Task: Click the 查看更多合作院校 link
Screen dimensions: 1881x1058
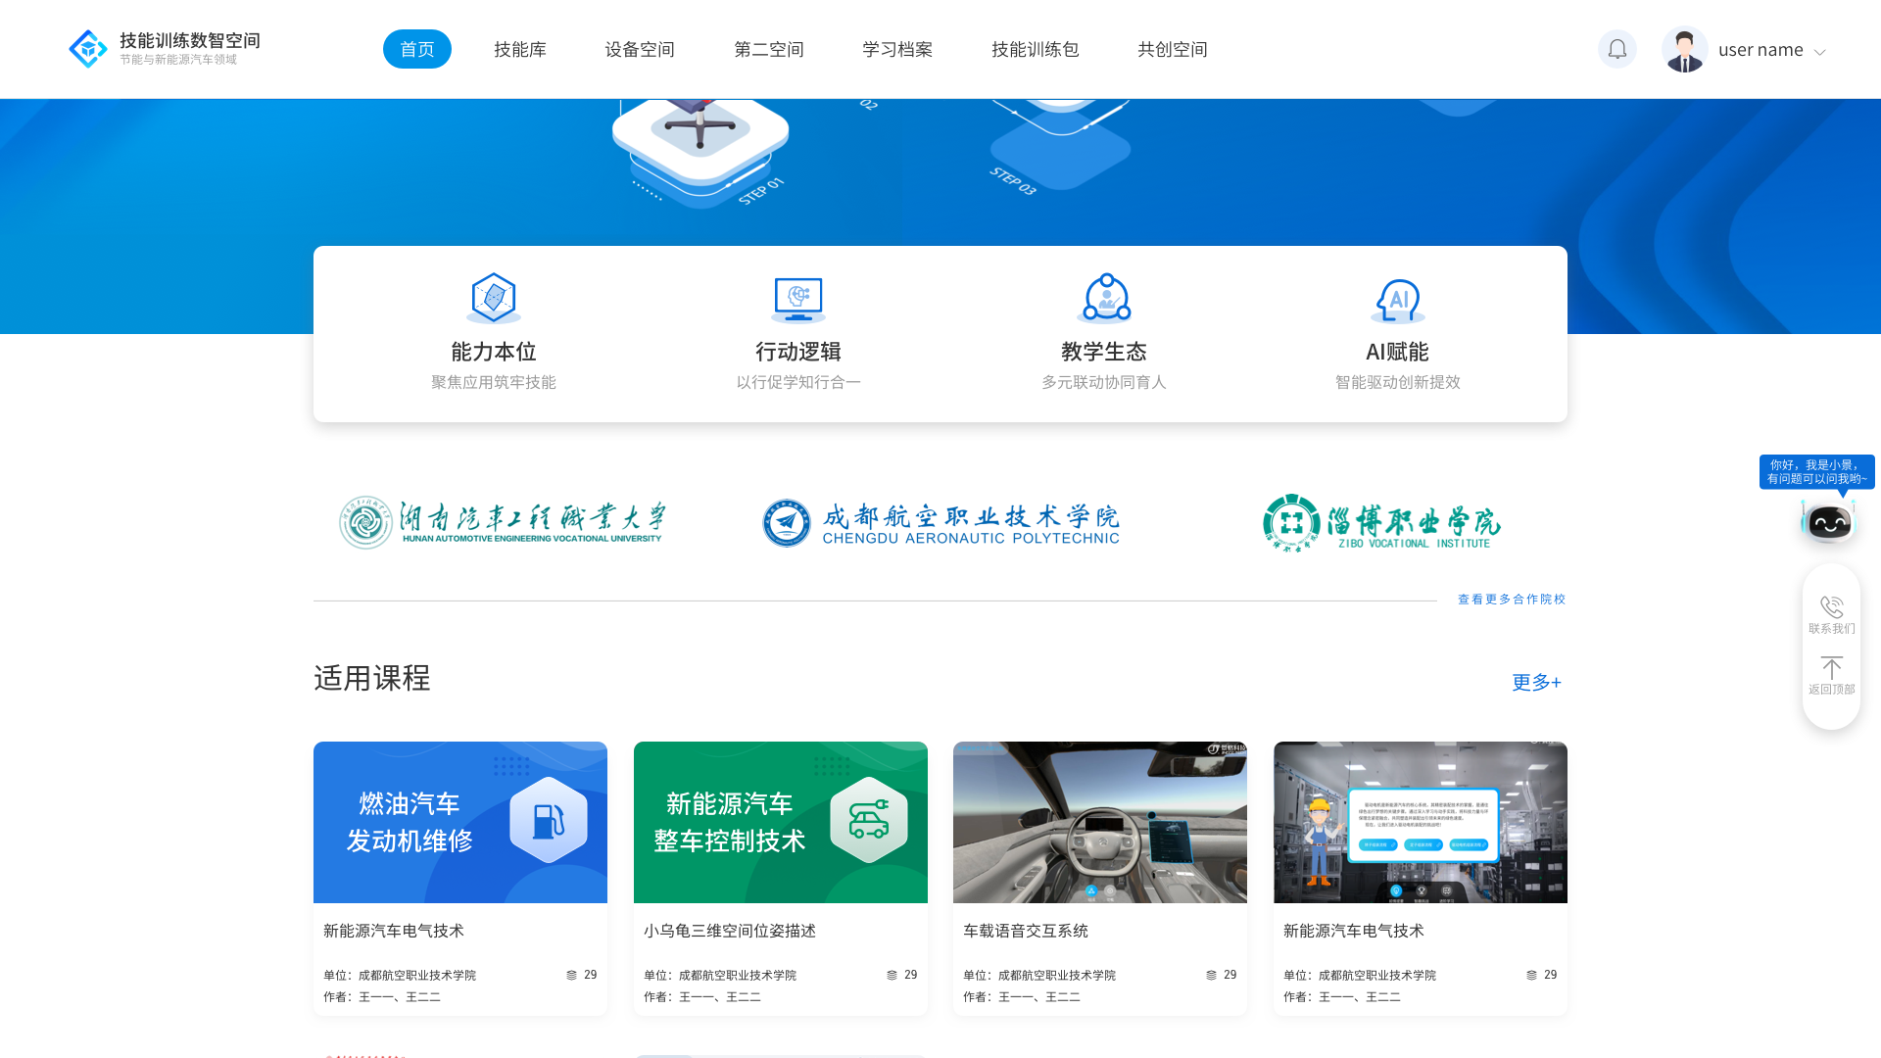Action: click(1511, 599)
